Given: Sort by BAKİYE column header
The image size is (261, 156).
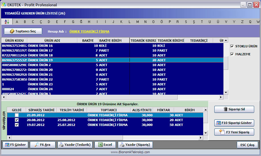Looking at the screenshot, I should [88, 41].
